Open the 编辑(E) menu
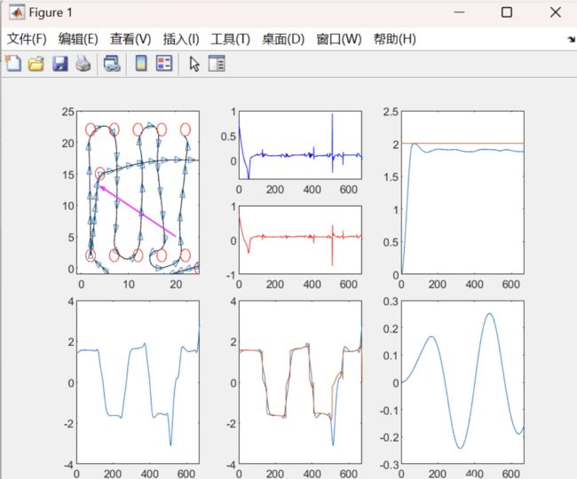Viewport: 577px width, 479px height. click(78, 39)
